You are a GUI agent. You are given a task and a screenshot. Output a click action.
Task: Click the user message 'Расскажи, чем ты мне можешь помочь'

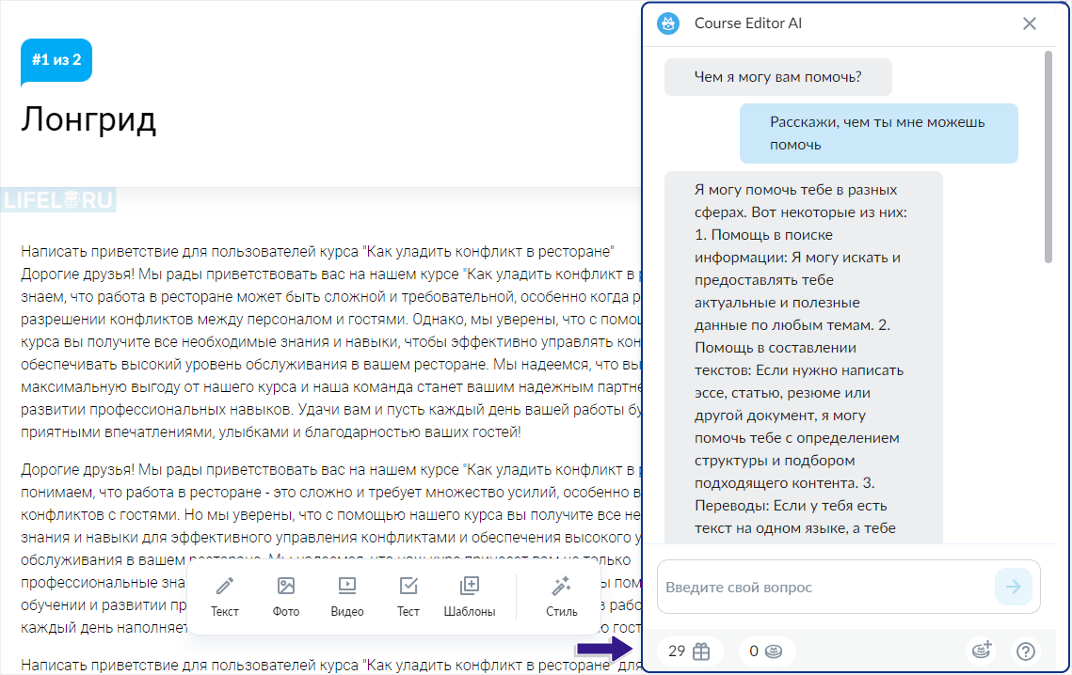click(x=878, y=133)
